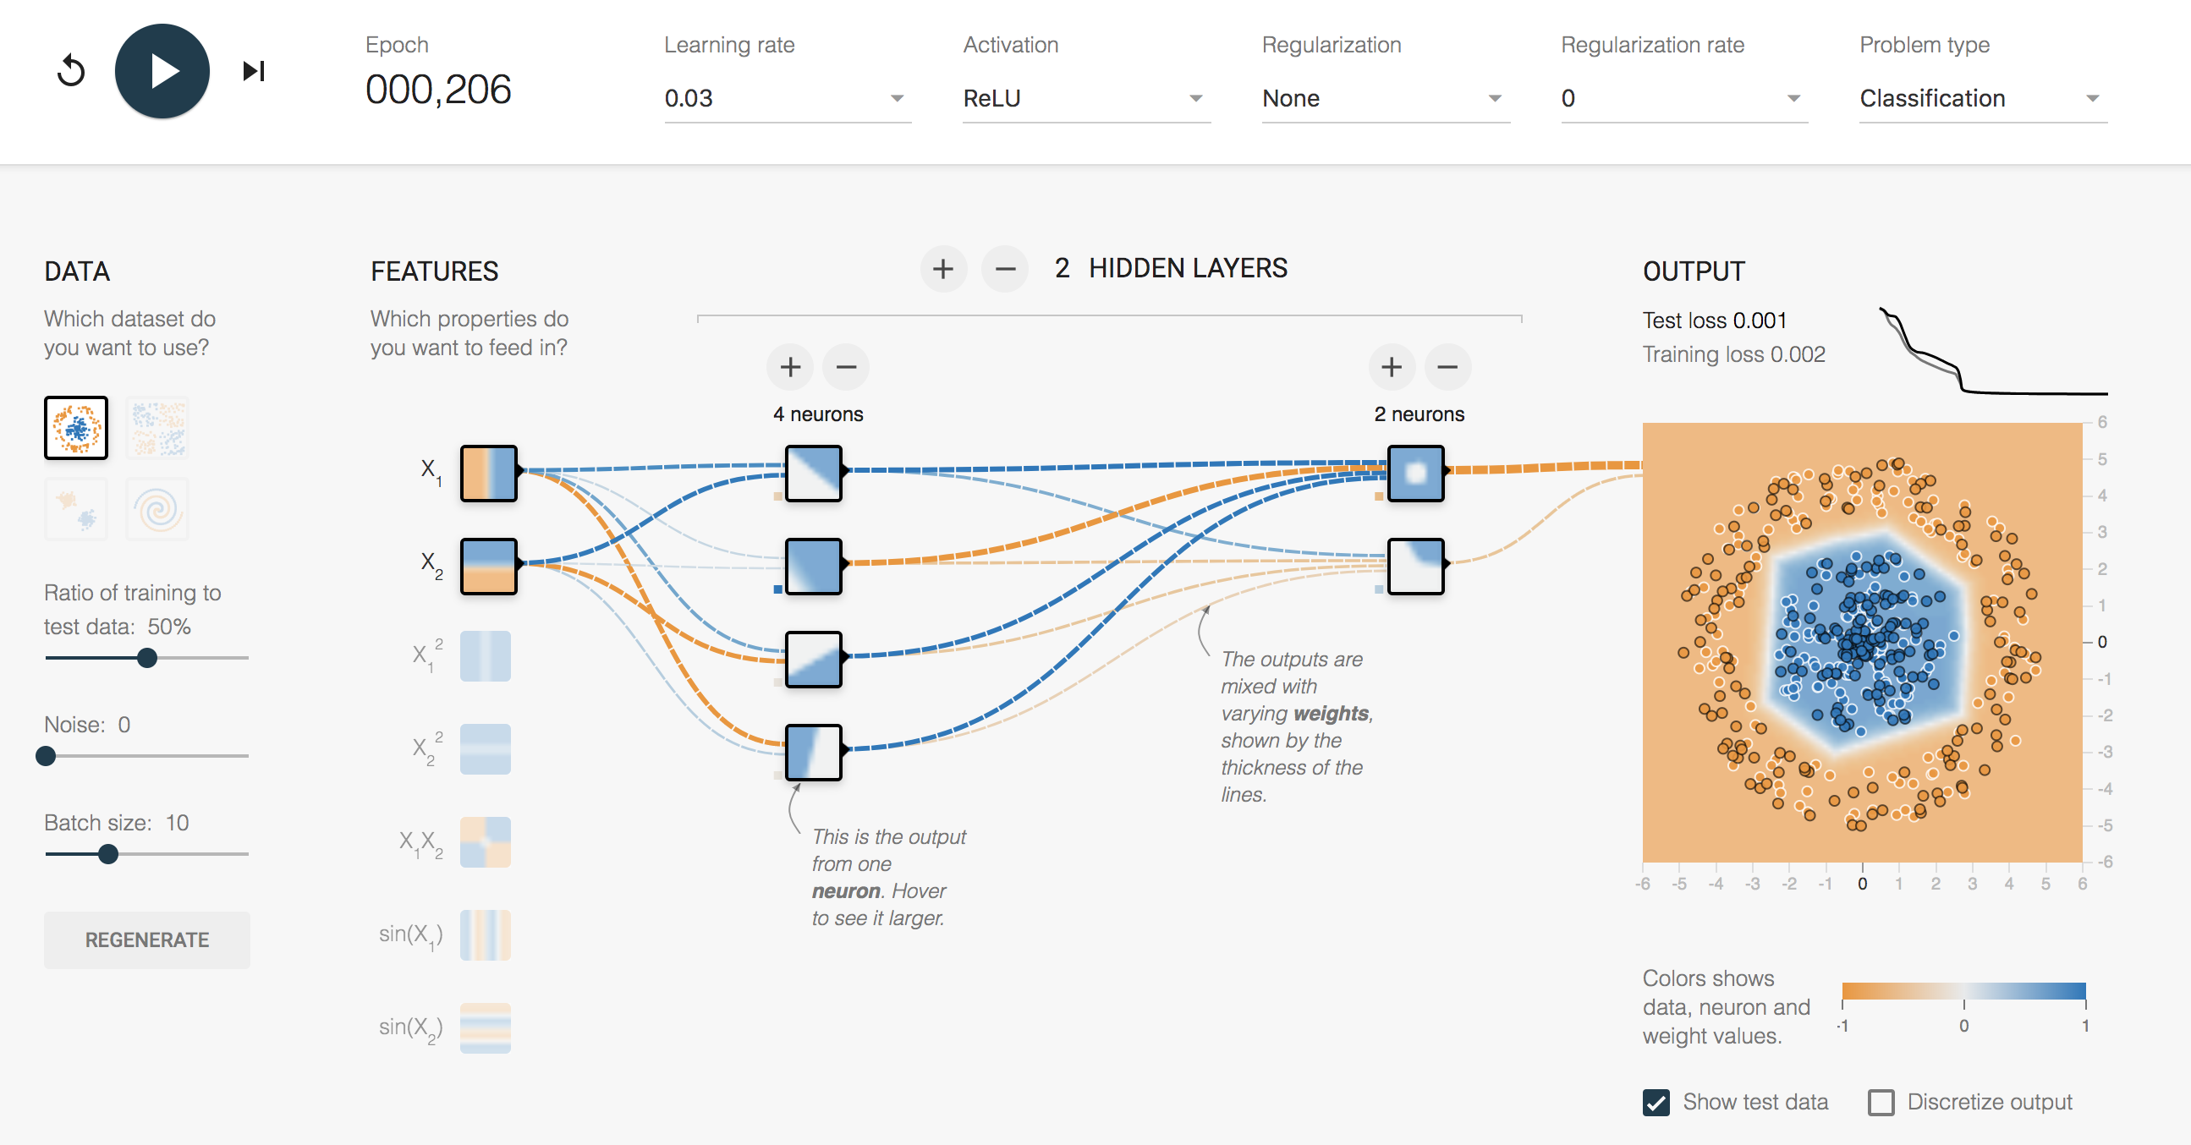The image size is (2191, 1145).
Task: Click the reset network icon
Action: click(x=71, y=71)
